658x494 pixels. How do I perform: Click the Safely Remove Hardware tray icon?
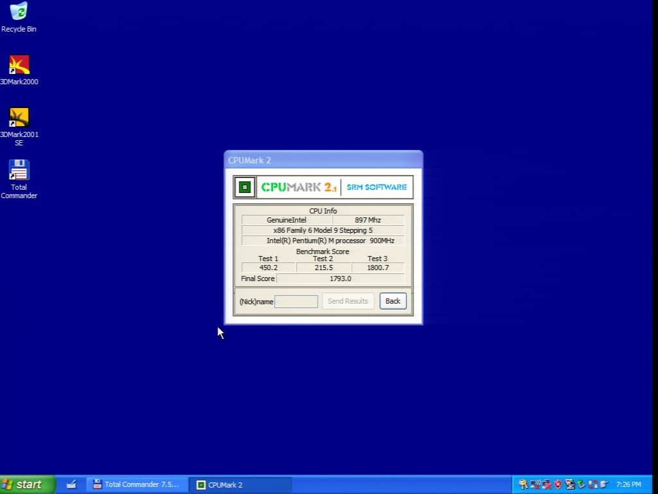pyautogui.click(x=581, y=484)
